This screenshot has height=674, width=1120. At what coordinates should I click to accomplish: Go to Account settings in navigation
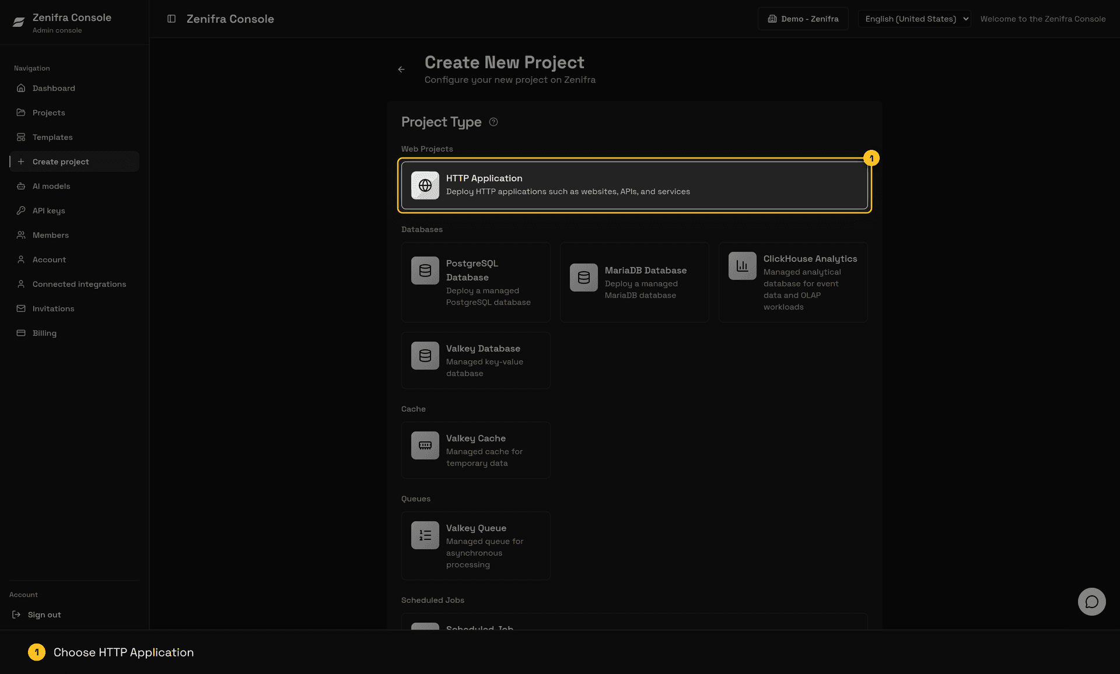(x=75, y=259)
